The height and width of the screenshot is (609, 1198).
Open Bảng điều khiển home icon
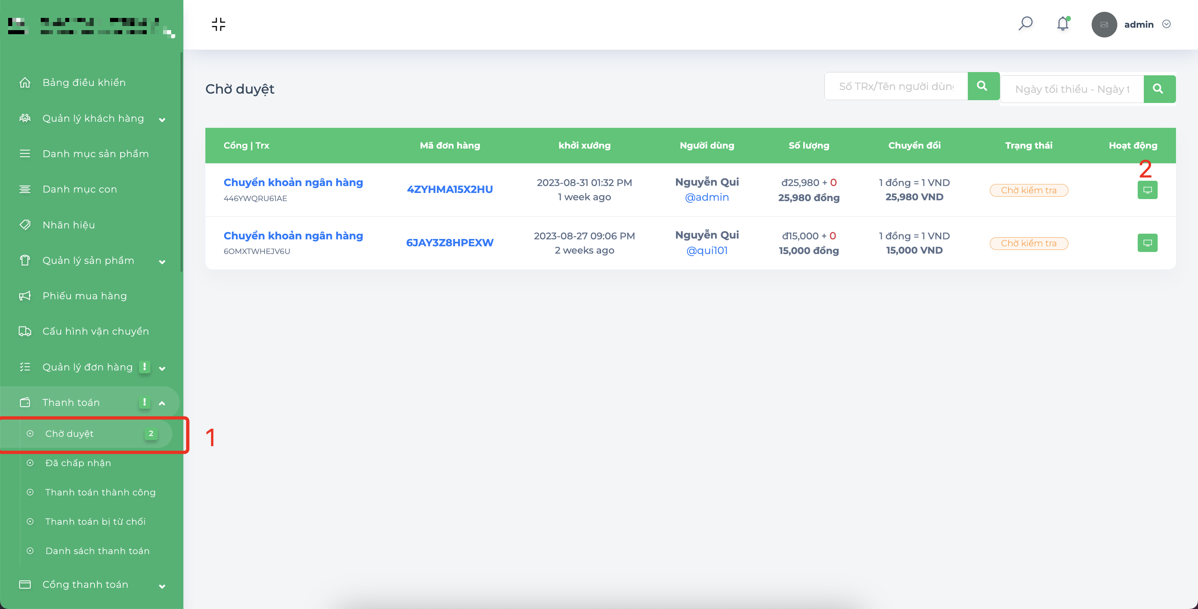tap(25, 82)
